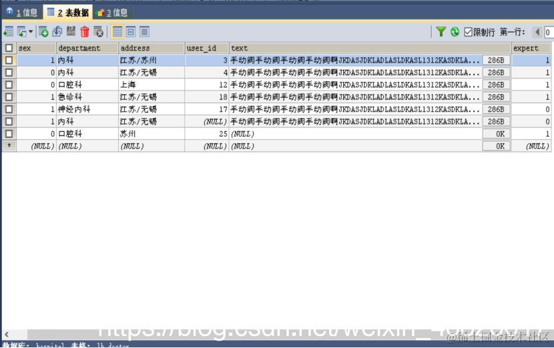Open the green funnel filter icon
The image size is (554, 348).
(x=441, y=32)
